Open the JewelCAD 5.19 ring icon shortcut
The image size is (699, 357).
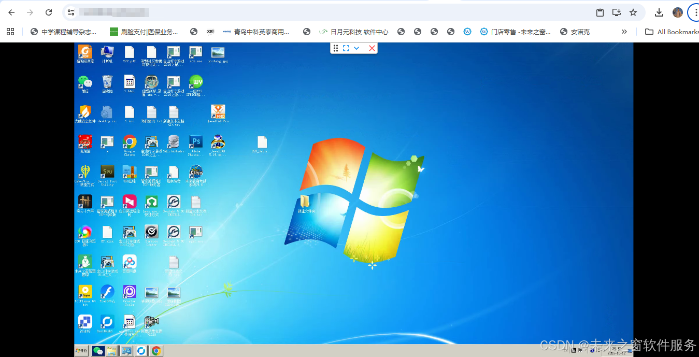click(218, 146)
